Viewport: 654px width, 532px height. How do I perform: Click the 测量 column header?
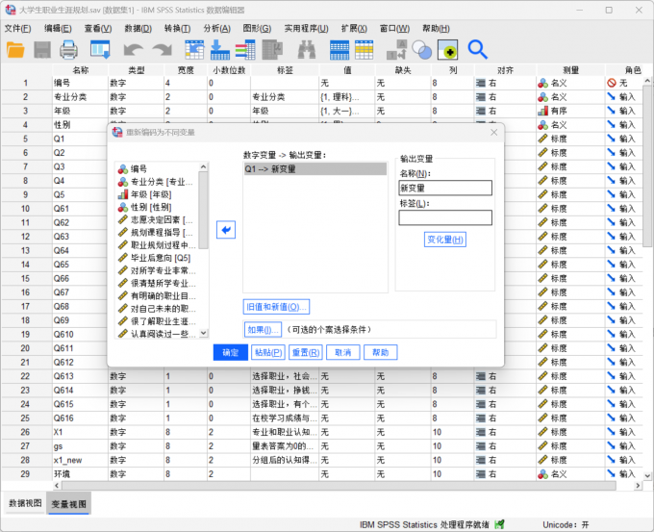point(570,70)
